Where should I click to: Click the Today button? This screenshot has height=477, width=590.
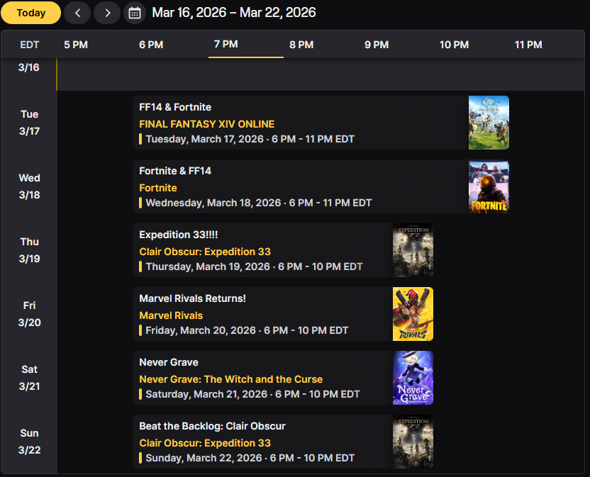click(x=31, y=13)
